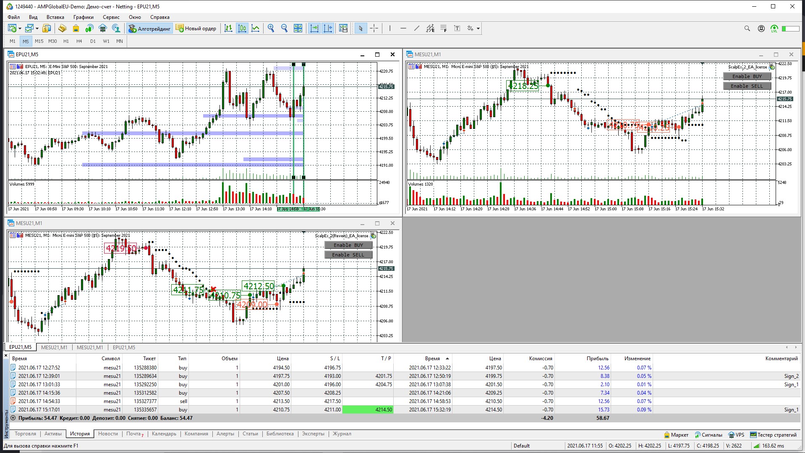Click the zoom in magnifier icon
The image size is (805, 453).
(271, 29)
